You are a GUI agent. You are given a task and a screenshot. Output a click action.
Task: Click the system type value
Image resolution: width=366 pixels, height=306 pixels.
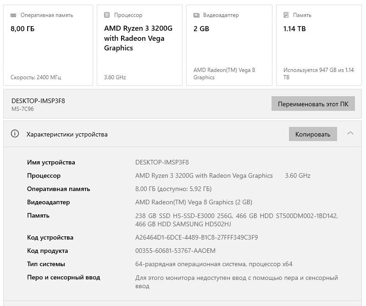(x=214, y=264)
